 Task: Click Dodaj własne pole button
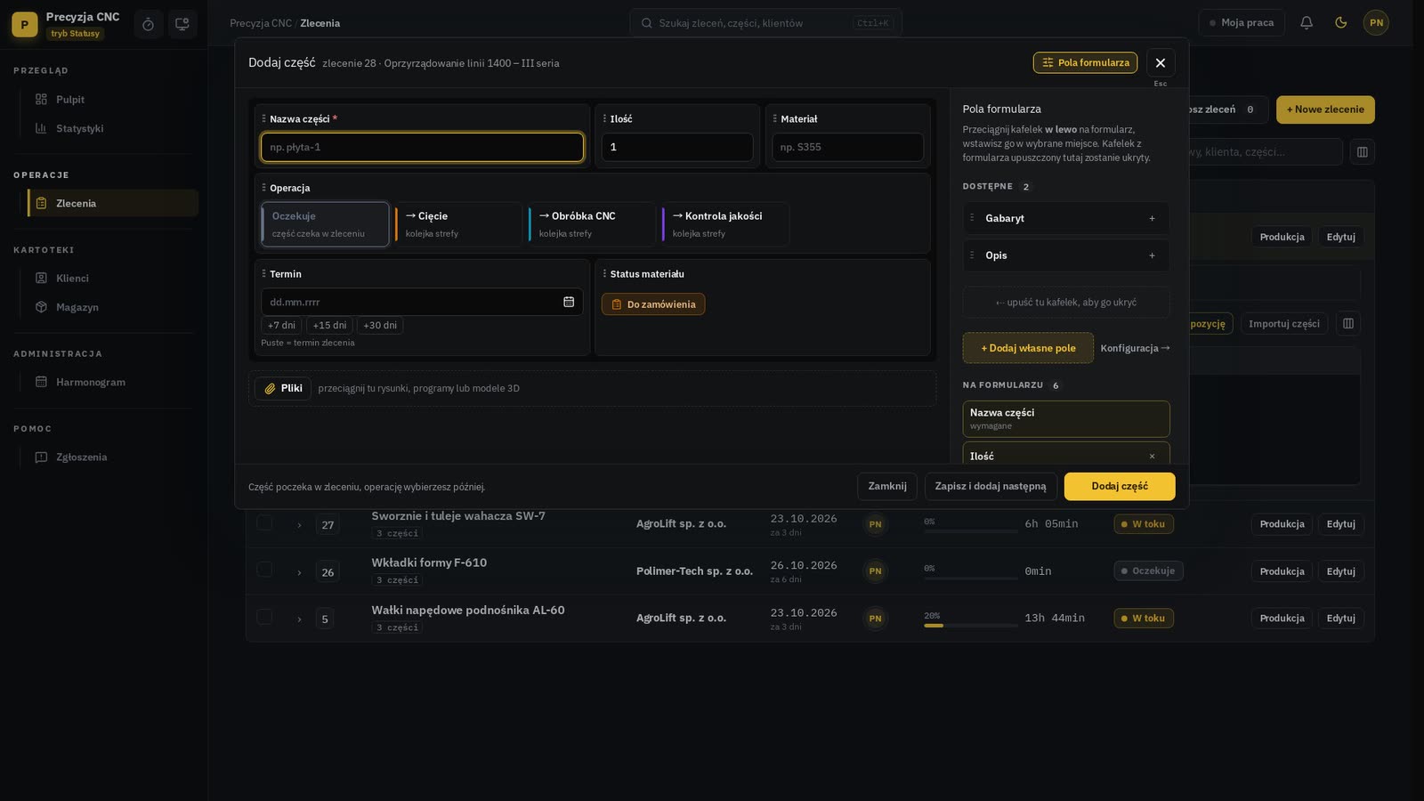coord(1028,348)
